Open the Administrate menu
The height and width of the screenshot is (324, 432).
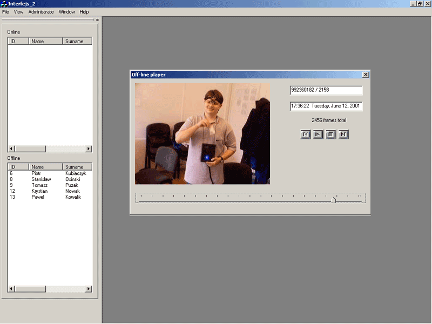pyautogui.click(x=41, y=12)
